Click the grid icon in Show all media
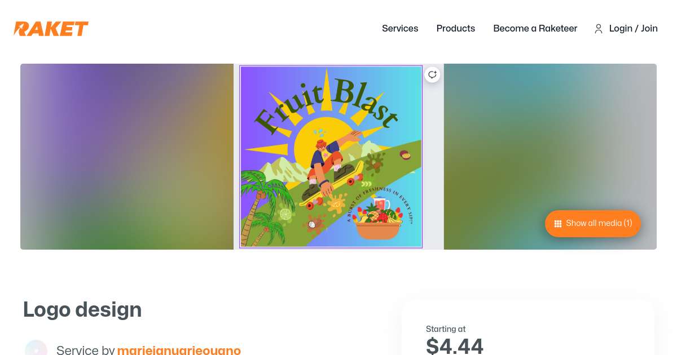 tap(558, 224)
